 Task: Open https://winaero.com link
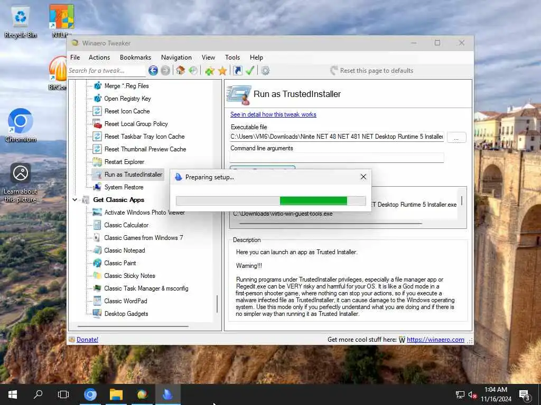(x=435, y=340)
